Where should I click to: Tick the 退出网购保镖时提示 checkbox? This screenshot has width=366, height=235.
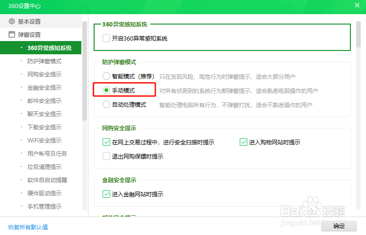(x=106, y=156)
